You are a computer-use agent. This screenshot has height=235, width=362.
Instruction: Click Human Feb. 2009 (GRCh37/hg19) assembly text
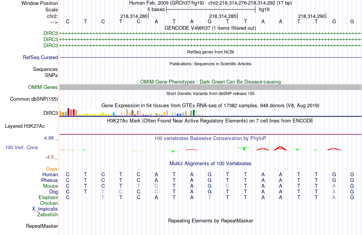(167, 3)
